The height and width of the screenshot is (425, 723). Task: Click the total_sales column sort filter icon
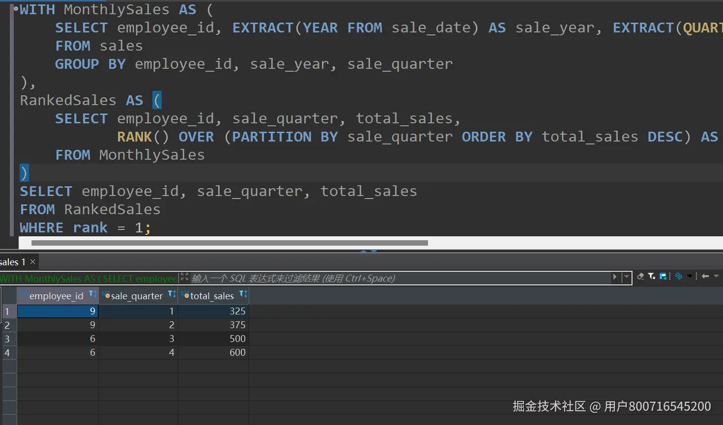coord(243,294)
